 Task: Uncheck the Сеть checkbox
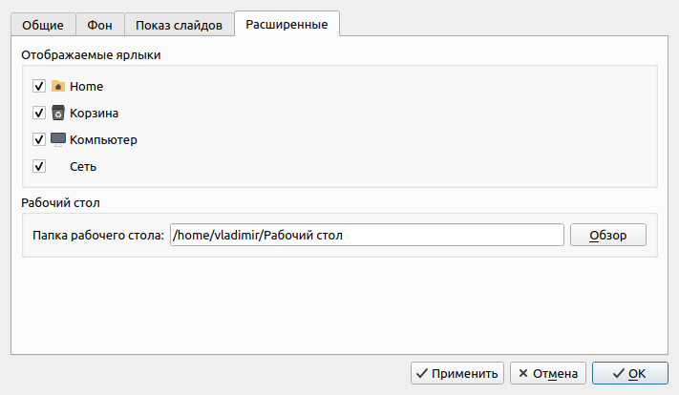click(39, 167)
